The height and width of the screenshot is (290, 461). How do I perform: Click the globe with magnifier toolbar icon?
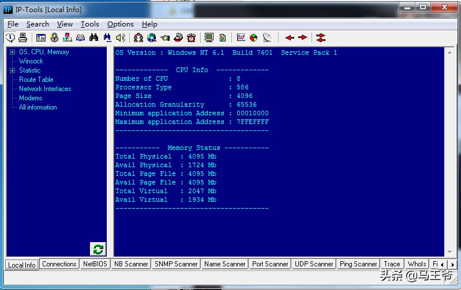coord(152,37)
